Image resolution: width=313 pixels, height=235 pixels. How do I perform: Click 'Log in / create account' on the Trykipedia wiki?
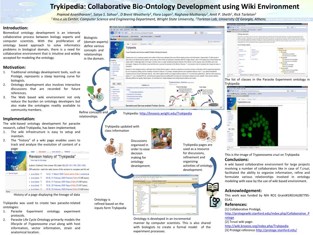click(215, 42)
